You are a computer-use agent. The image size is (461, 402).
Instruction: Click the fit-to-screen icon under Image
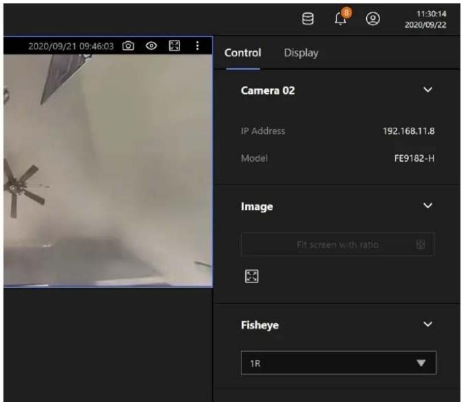252,276
